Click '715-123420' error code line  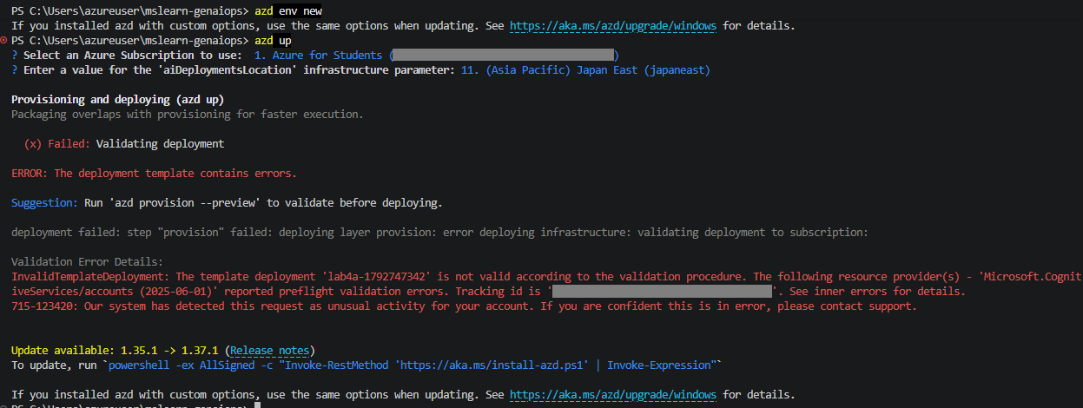pyautogui.click(x=464, y=306)
